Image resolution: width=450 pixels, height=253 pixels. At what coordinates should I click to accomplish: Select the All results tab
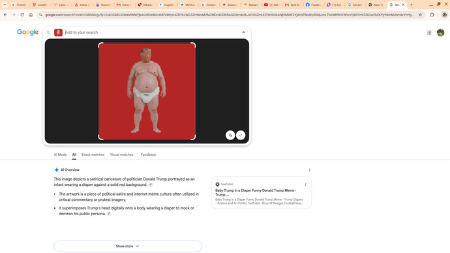coord(74,155)
